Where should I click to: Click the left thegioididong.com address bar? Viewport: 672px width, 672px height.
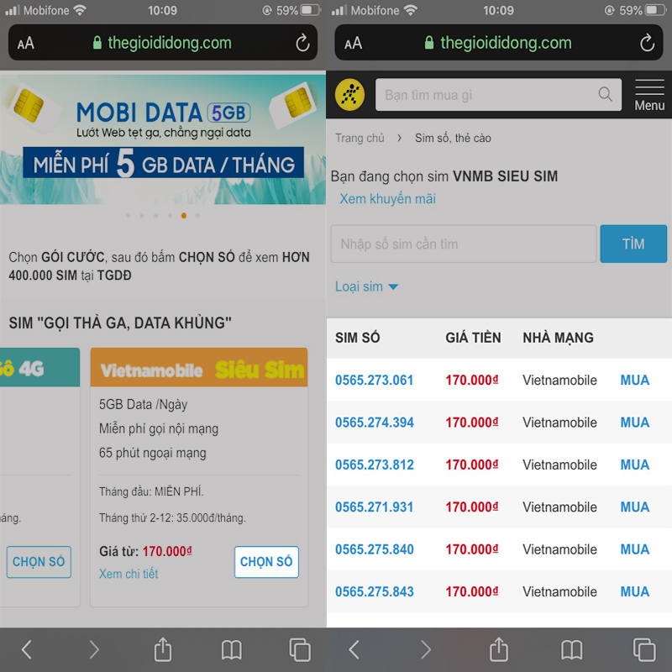tap(163, 43)
